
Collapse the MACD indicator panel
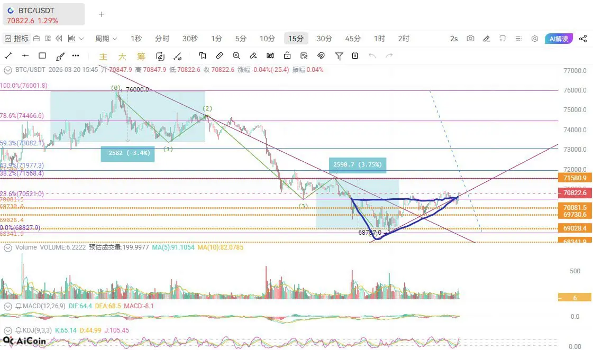coord(7,306)
